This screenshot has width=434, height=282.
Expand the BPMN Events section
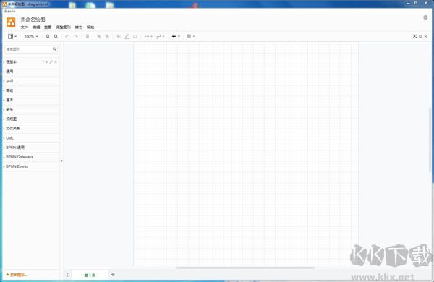pos(31,166)
